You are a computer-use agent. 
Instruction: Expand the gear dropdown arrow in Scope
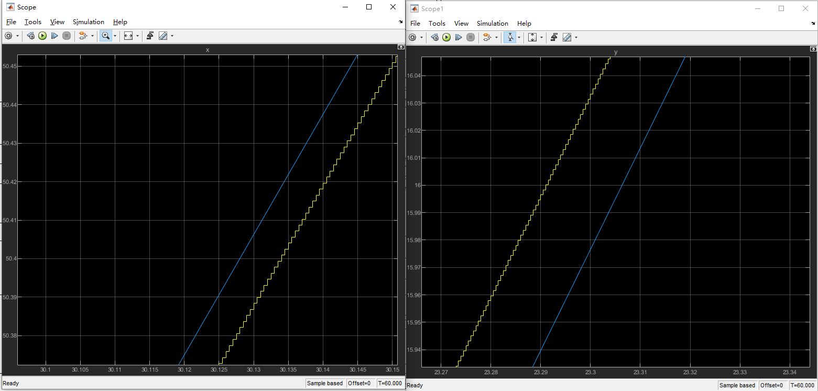(18, 36)
